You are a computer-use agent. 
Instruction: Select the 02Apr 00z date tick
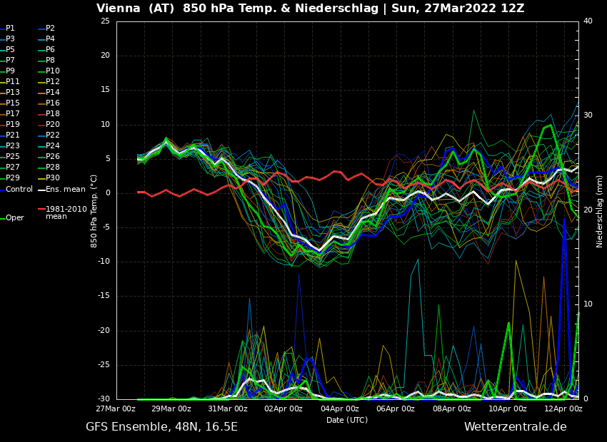(284, 409)
